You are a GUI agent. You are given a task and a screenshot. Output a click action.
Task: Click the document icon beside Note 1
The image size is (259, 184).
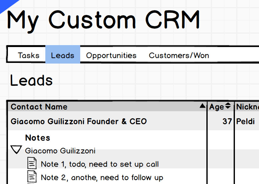pos(32,164)
